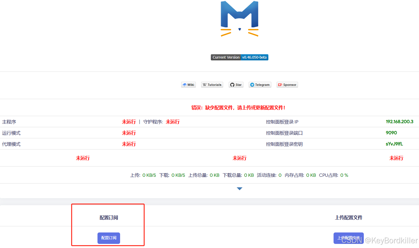This screenshot has width=419, height=248.
Task: Expand the blue down-arrow triangle
Action: pos(240,189)
